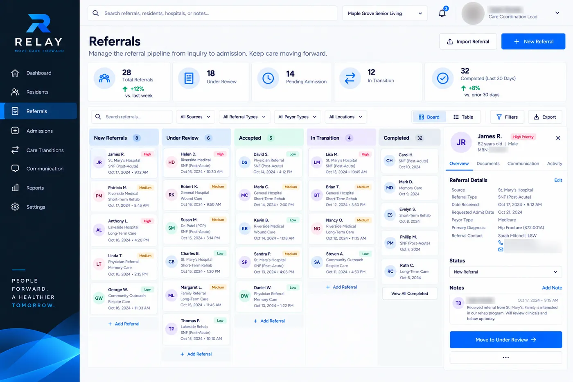
Task: Click the In Transition arrows icon
Action: (x=350, y=78)
